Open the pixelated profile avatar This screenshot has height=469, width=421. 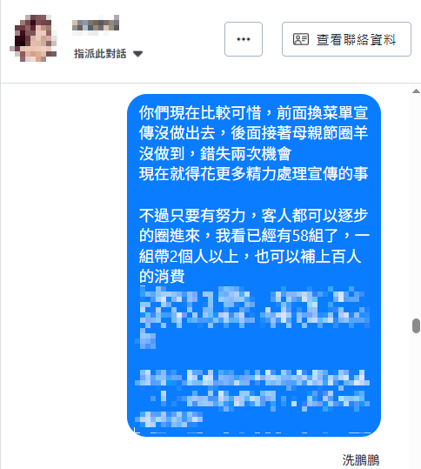tap(33, 38)
